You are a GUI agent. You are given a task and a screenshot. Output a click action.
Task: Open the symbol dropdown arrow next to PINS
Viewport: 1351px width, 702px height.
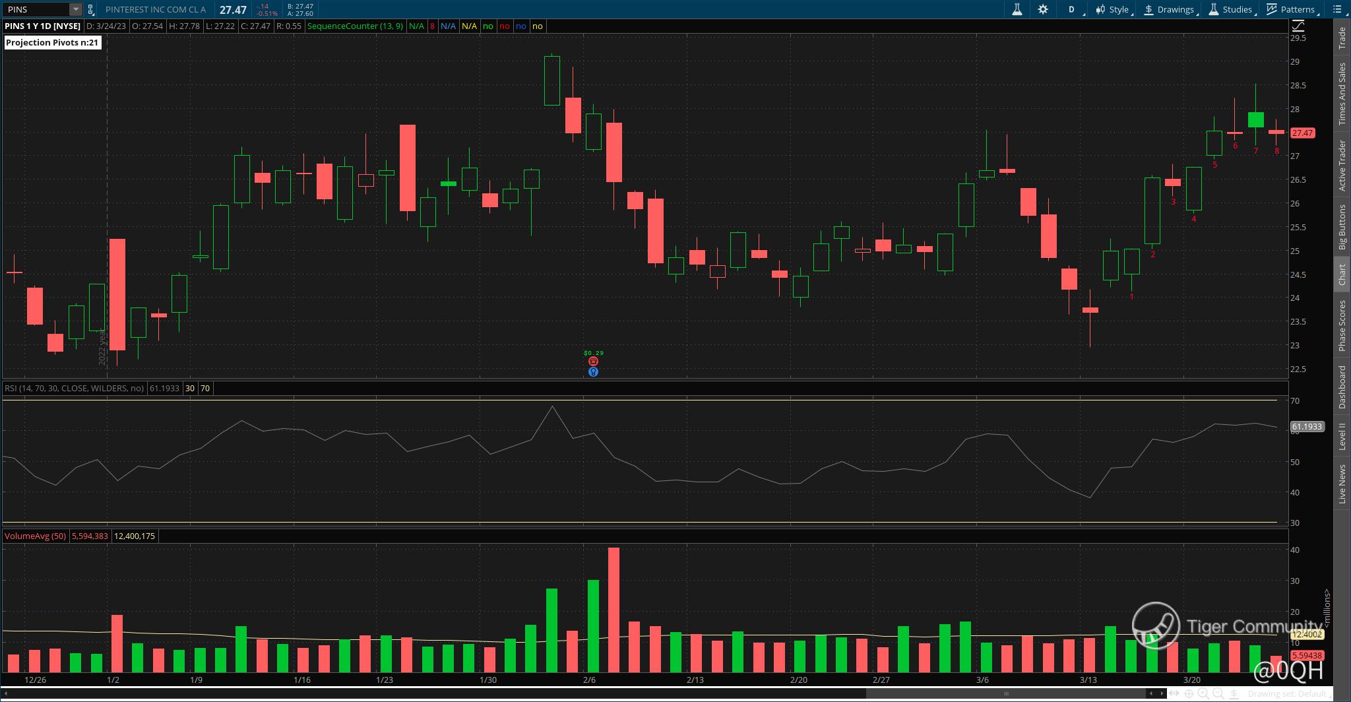pos(76,9)
